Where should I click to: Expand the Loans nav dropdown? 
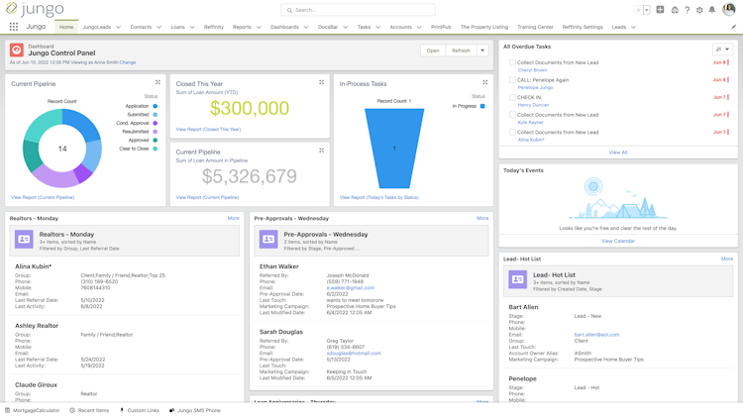(x=192, y=27)
